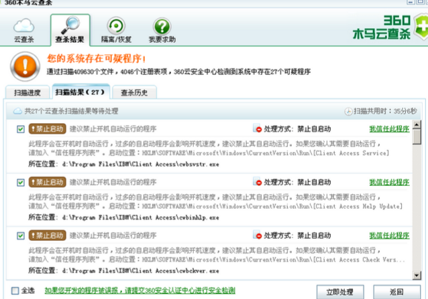The width and height of the screenshot is (428, 299).
Task: Open the 隔离/恢复 quarantine tab
Action: 116,31
